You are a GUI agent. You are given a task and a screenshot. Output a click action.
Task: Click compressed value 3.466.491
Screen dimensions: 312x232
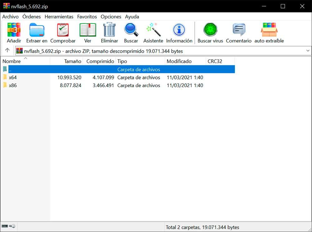[103, 85]
